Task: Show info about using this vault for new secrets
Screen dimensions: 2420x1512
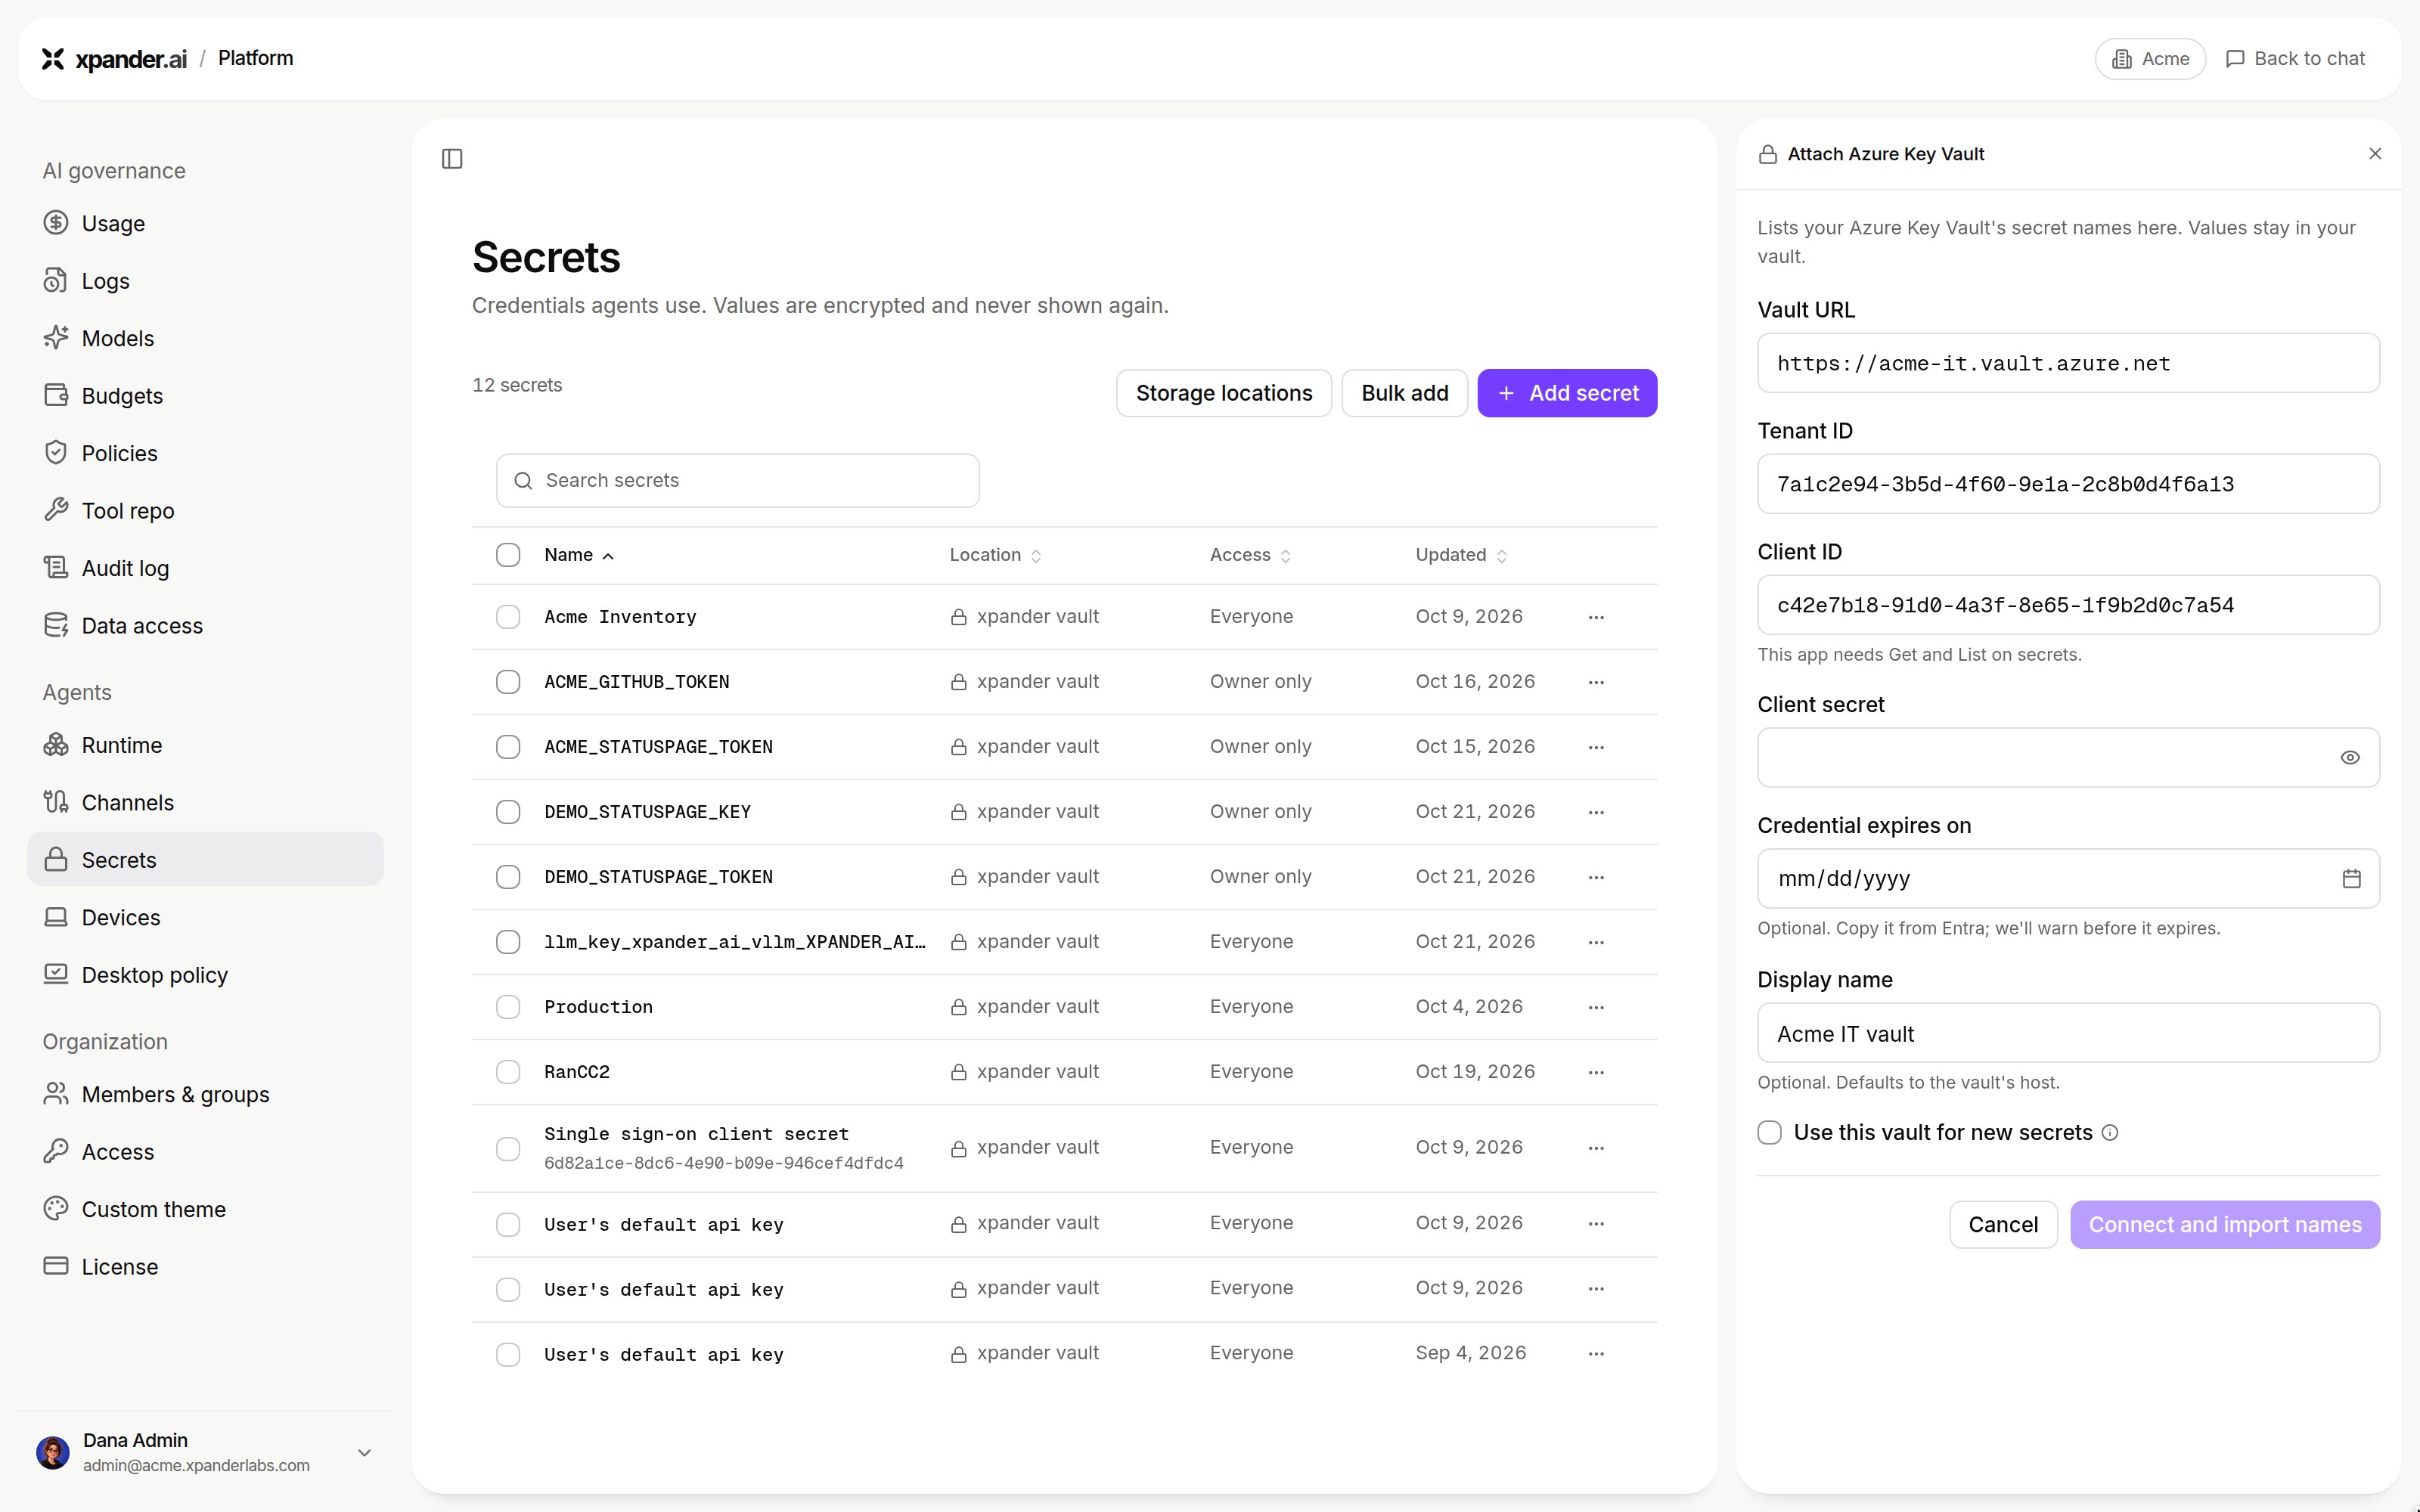Action: [x=2110, y=1132]
